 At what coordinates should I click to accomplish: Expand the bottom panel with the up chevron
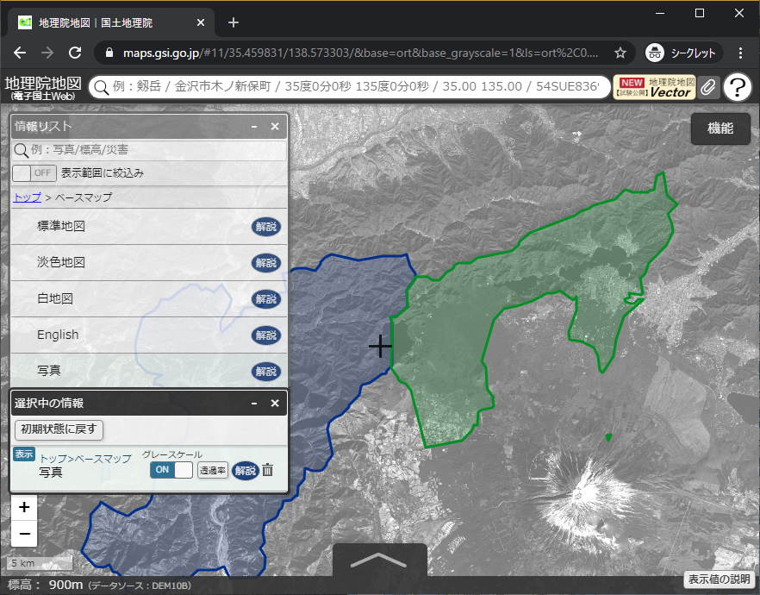379,561
